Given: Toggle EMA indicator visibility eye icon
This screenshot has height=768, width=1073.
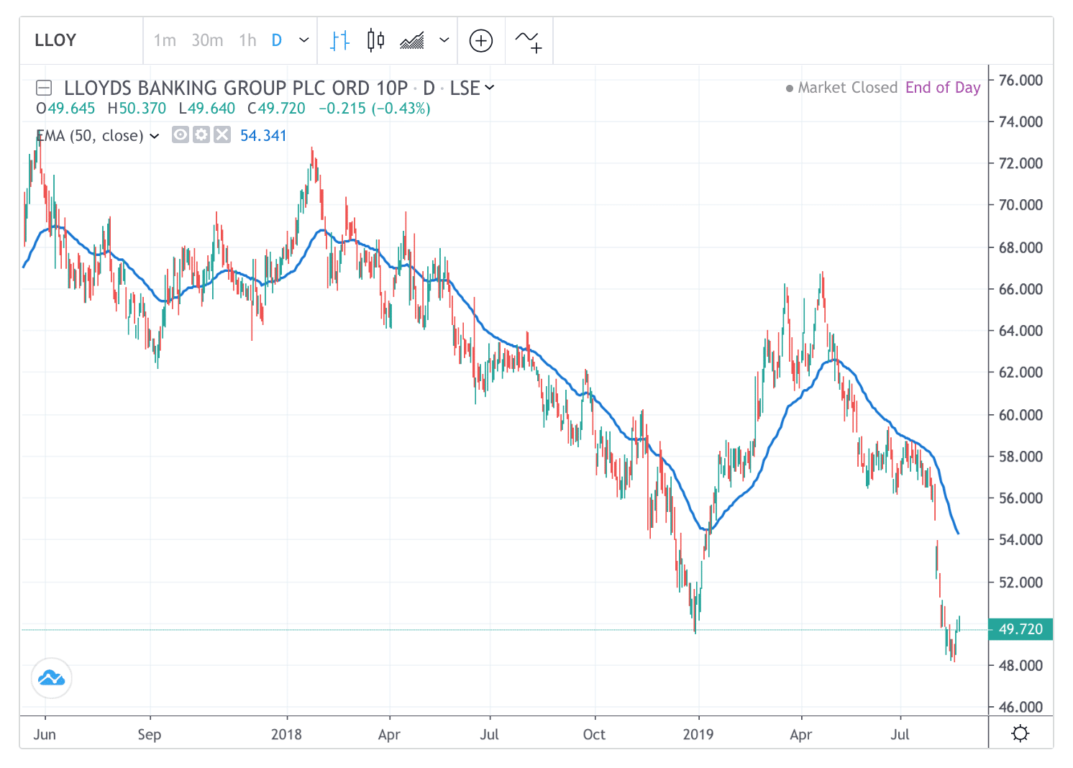Looking at the screenshot, I should click(181, 134).
